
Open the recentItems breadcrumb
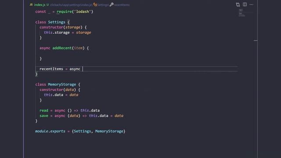pos(119,5)
